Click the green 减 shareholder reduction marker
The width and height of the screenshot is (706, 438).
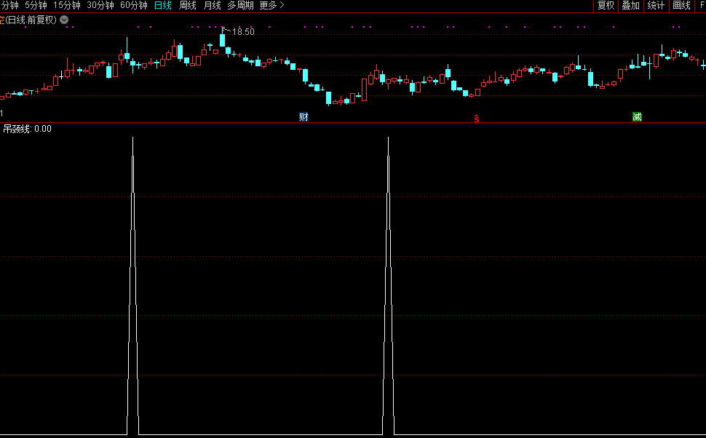click(x=637, y=117)
